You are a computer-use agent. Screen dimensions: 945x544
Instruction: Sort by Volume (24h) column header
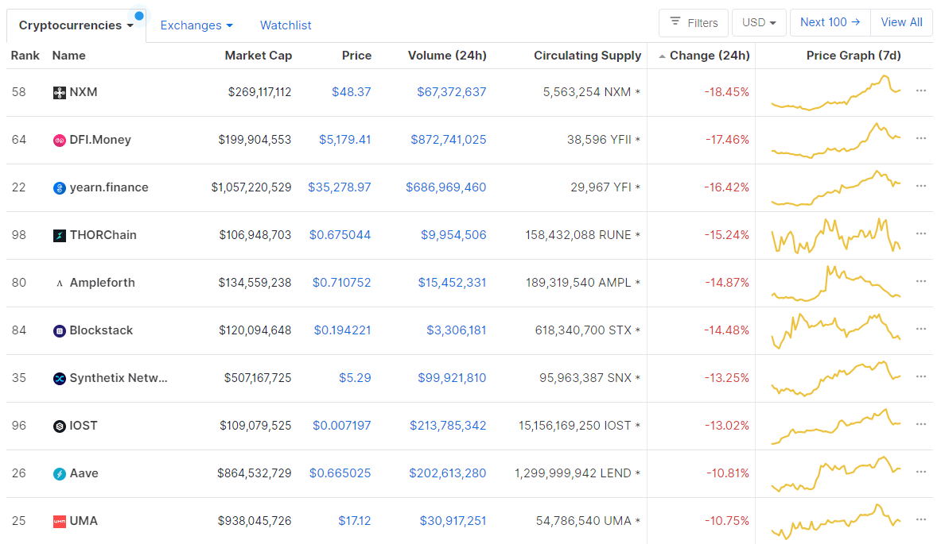[446, 56]
